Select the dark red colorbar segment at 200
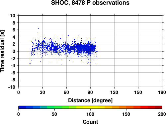Screen dimensions: 166x124 (158, 107)
